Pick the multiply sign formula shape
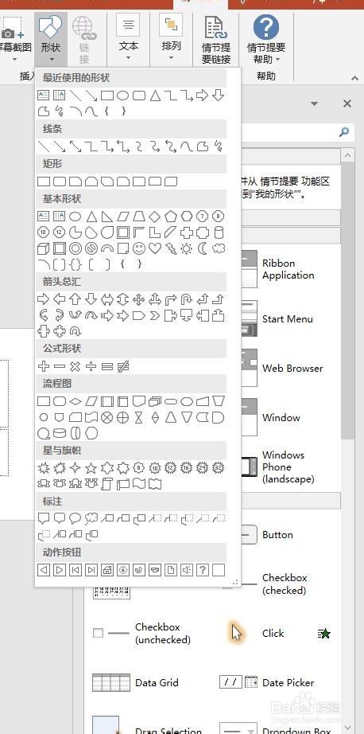The width and height of the screenshot is (364, 734). [76, 366]
